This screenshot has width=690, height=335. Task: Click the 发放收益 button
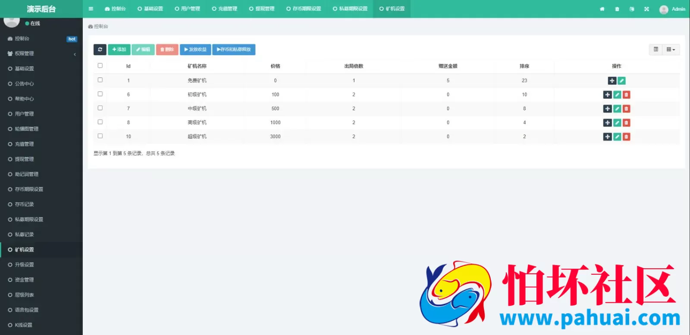click(x=195, y=50)
